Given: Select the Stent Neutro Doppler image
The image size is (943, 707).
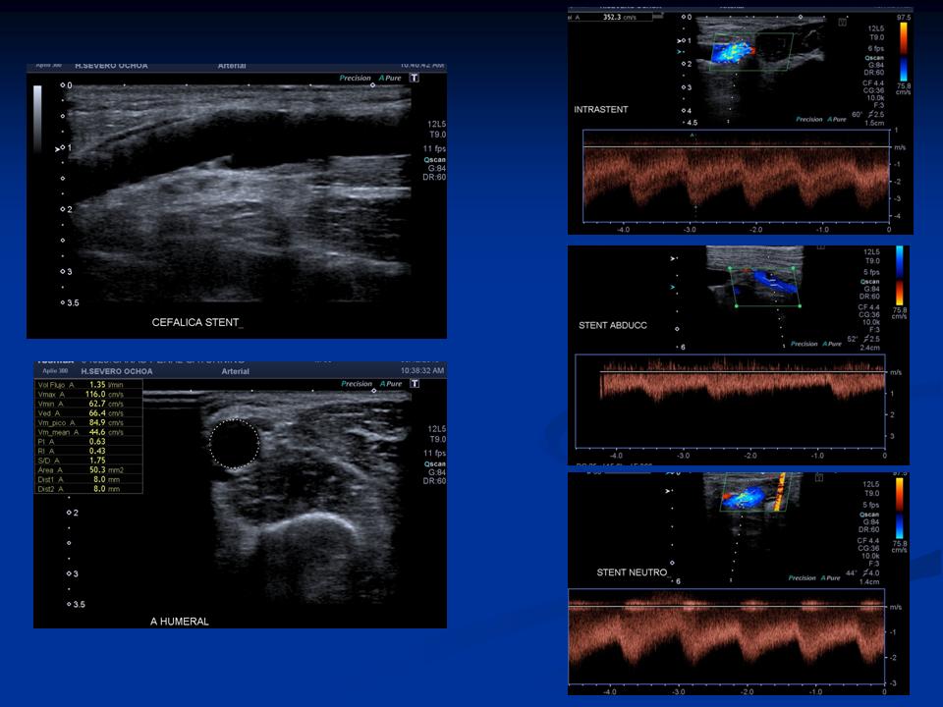Looking at the screenshot, I should click(739, 583).
